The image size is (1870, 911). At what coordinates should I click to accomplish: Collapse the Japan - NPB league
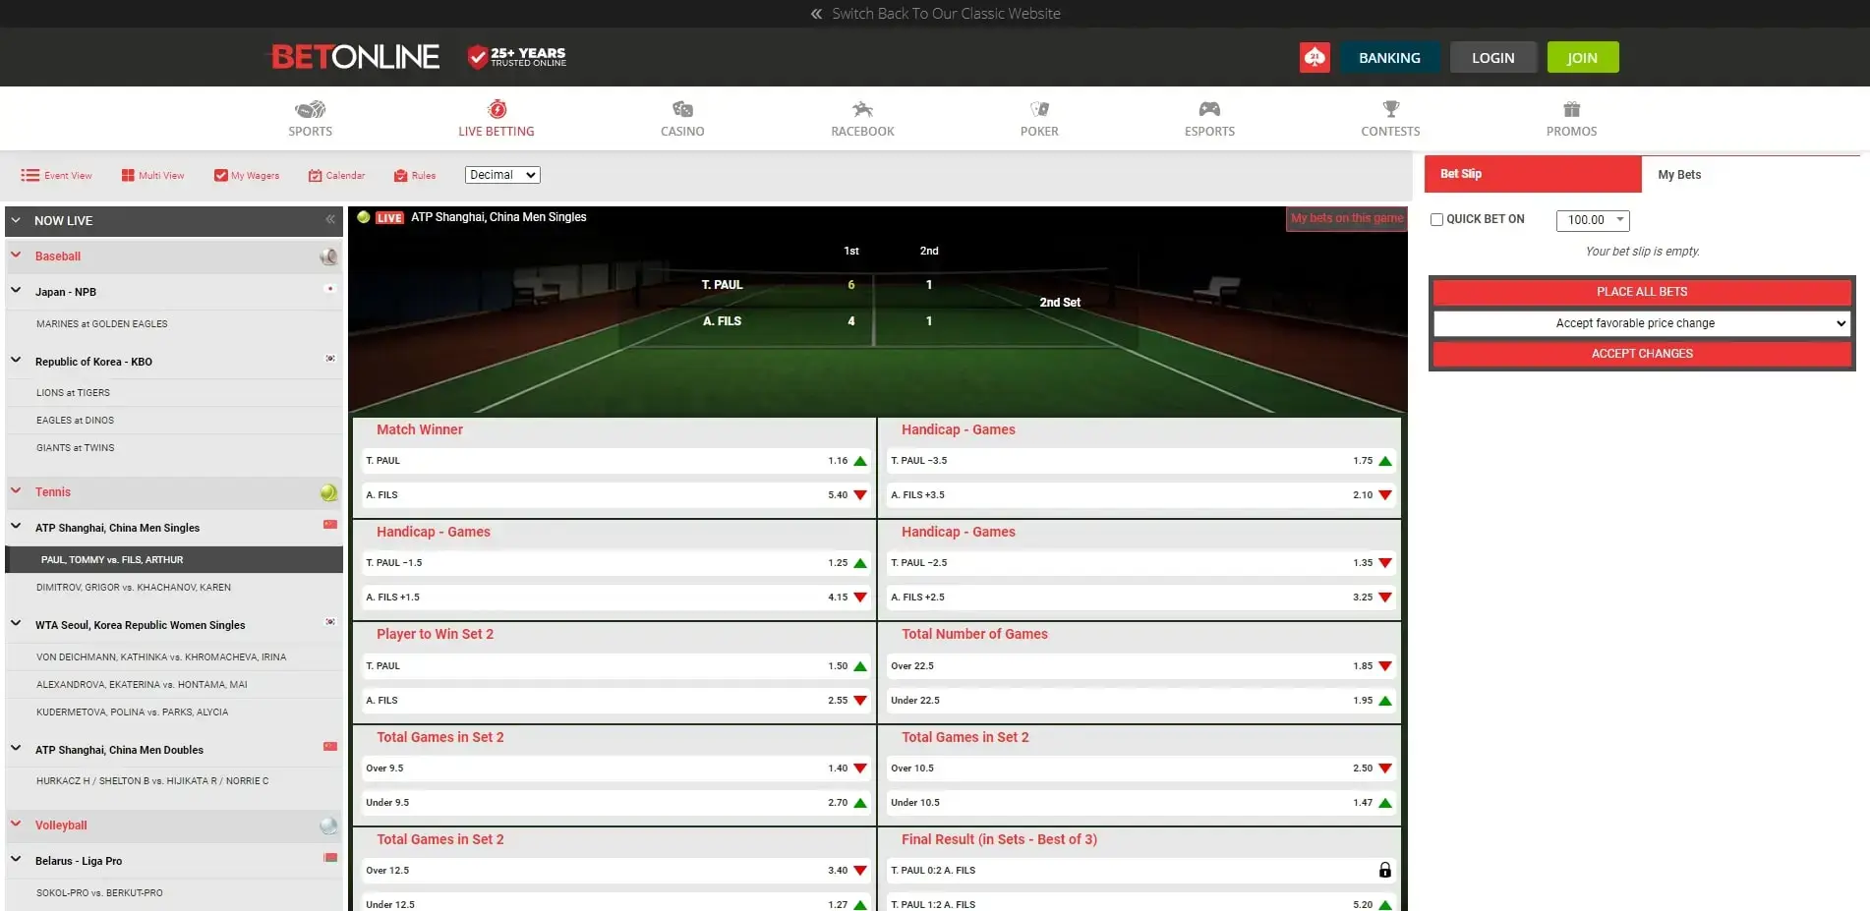pyautogui.click(x=16, y=291)
